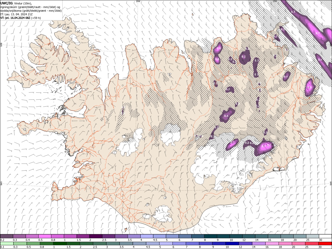Click the snow-scale swatch labeled 3

[121, 236]
